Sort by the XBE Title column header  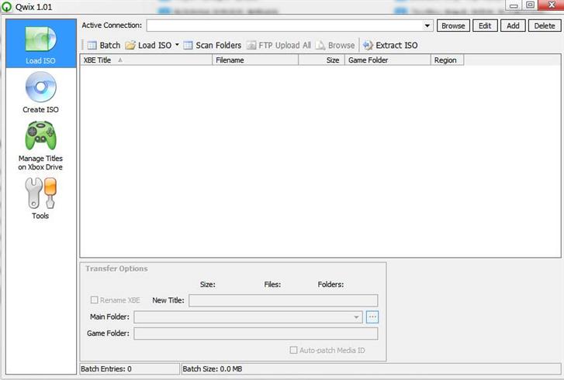[146, 60]
